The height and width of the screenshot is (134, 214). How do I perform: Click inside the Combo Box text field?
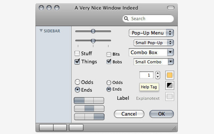pyautogui.click(x=148, y=52)
